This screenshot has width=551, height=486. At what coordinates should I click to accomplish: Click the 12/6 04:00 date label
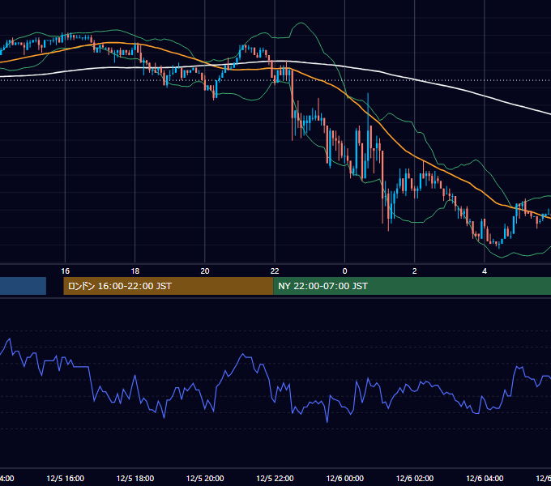pyautogui.click(x=485, y=478)
